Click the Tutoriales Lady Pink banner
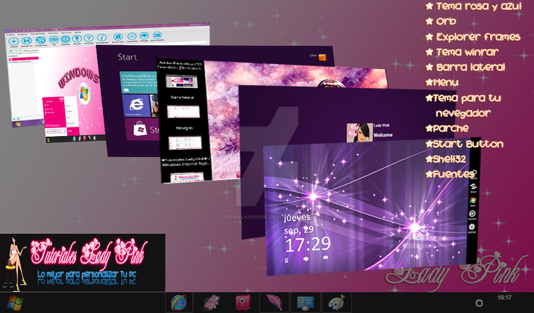 82,263
